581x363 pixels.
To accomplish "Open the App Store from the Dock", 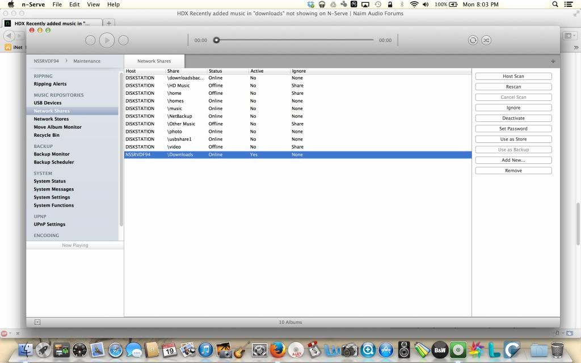I will tap(386, 349).
